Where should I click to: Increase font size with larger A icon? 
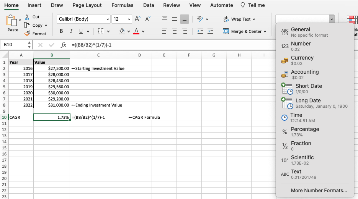point(138,19)
